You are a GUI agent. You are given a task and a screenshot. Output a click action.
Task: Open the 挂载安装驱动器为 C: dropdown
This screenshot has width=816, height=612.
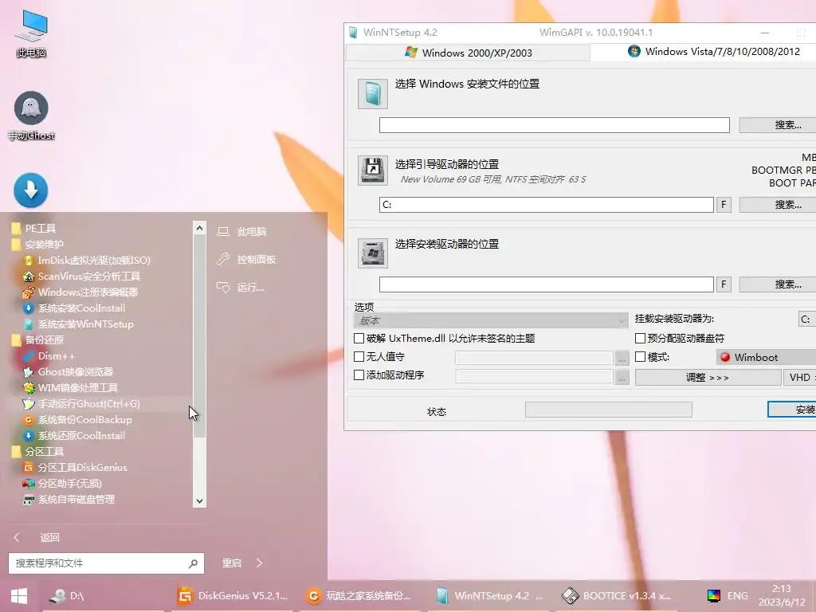(807, 319)
